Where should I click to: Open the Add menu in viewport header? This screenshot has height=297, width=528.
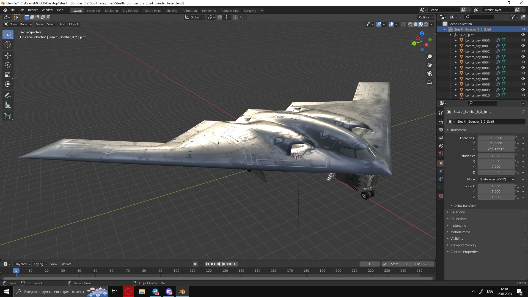pyautogui.click(x=62, y=24)
